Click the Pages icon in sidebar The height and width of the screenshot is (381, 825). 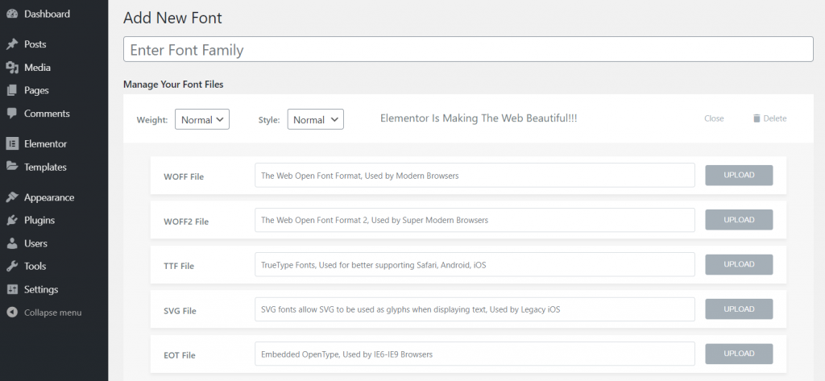click(12, 90)
